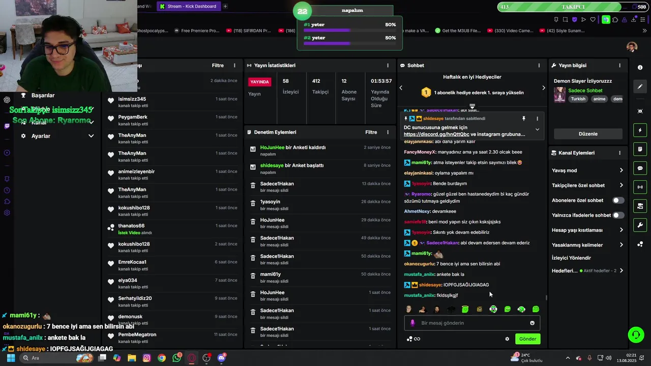Click the heart icon in browser toolbar
651x366 pixels.
(593, 20)
